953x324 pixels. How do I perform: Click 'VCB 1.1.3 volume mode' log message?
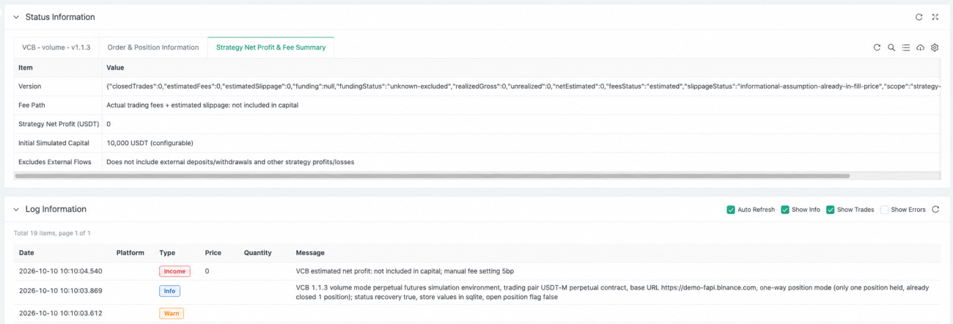point(611,291)
